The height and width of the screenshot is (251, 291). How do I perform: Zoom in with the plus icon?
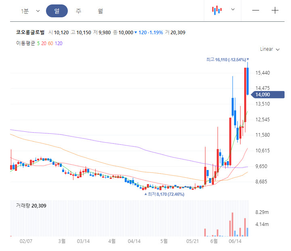(275, 10)
